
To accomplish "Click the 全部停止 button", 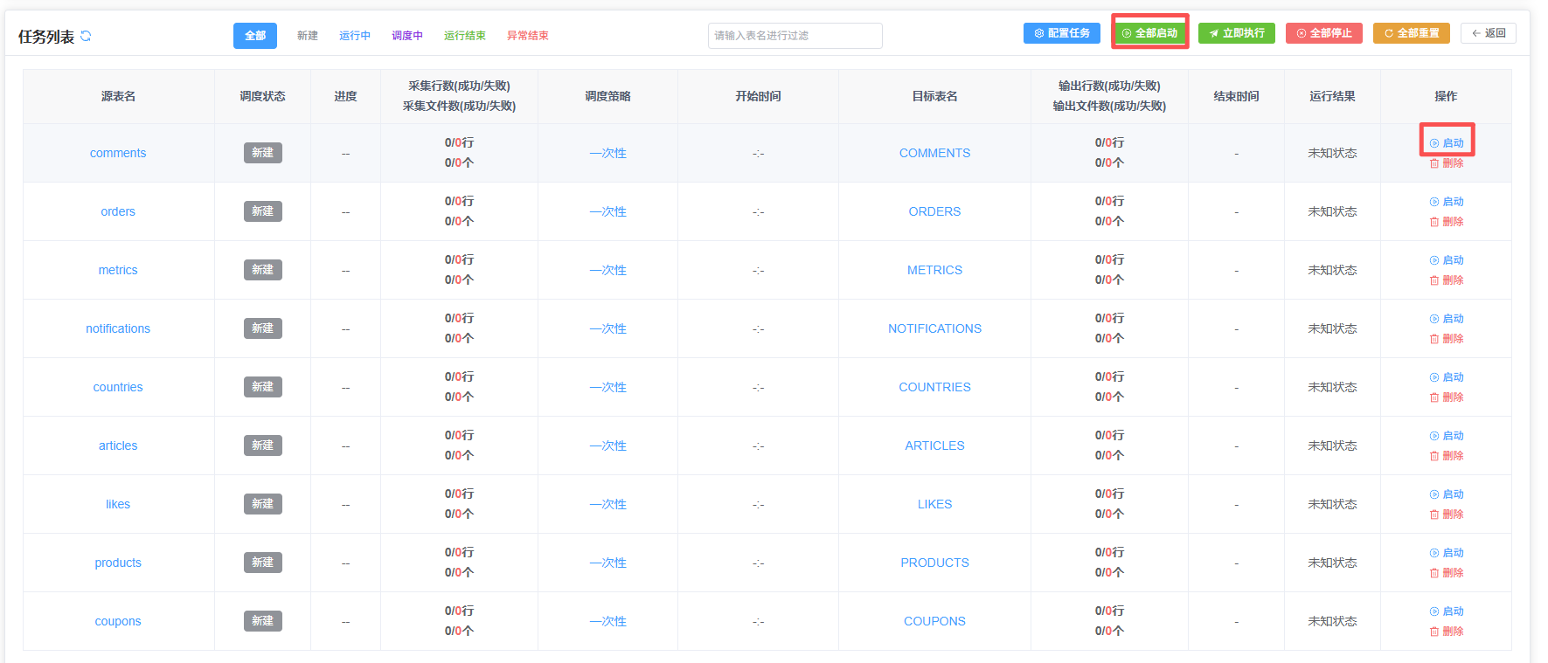I will (x=1324, y=33).
